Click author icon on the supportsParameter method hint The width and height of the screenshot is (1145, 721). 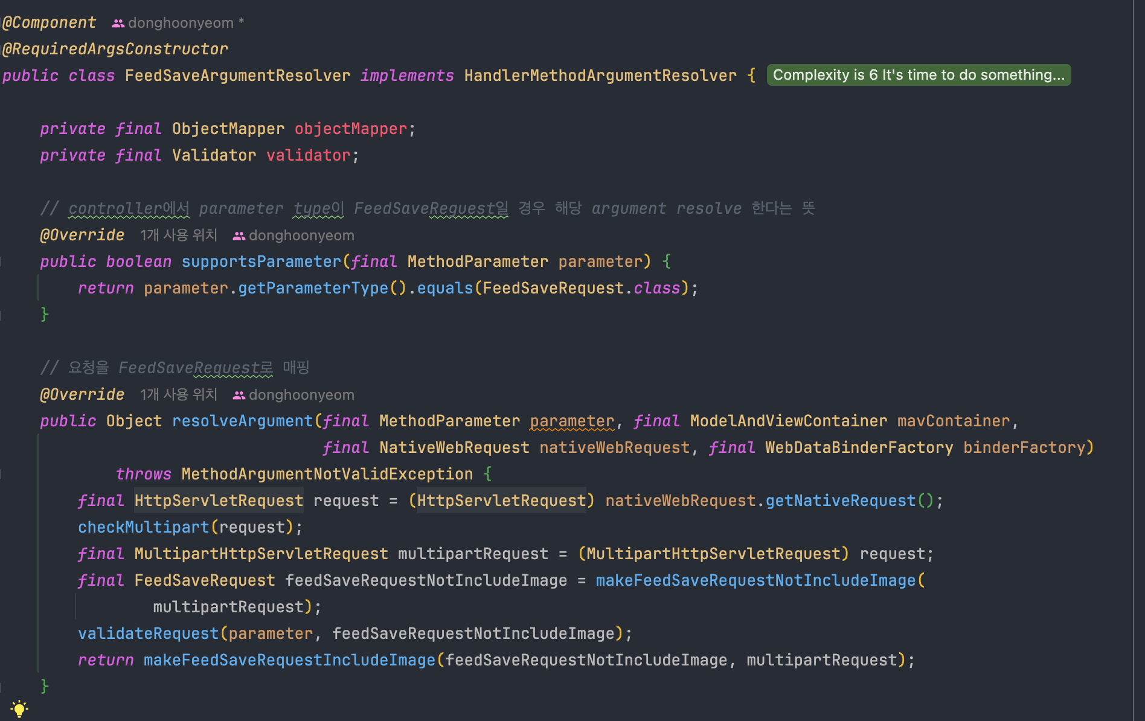239,236
